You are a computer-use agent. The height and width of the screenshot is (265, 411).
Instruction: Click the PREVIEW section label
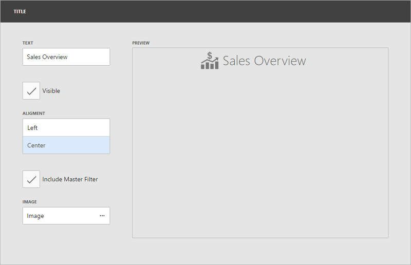pos(141,43)
